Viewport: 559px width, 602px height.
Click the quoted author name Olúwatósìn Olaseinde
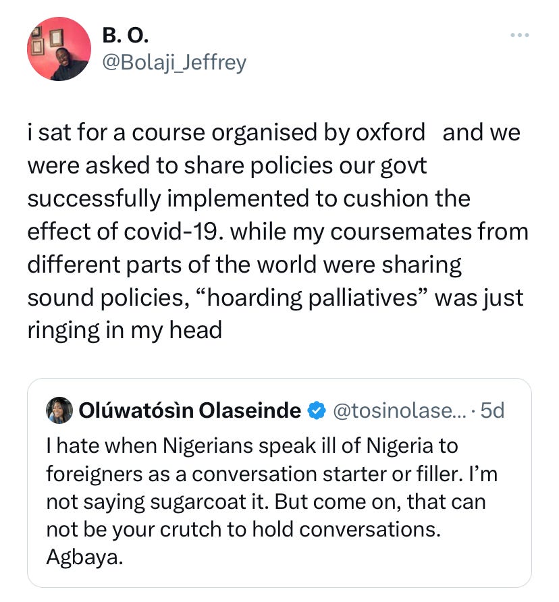click(190, 410)
